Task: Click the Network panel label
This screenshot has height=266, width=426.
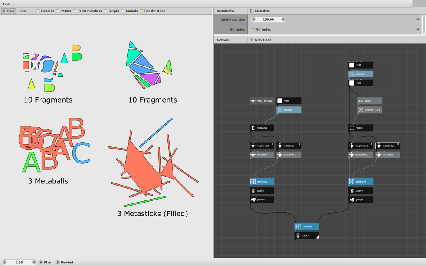Action: coord(223,40)
